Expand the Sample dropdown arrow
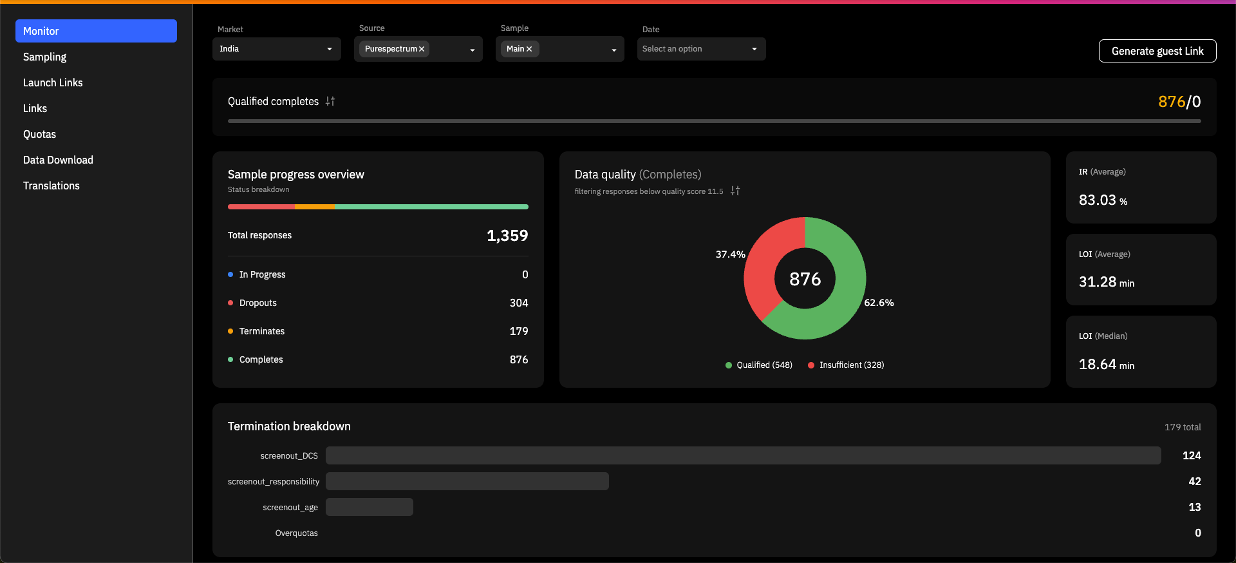1236x563 pixels. tap(614, 50)
